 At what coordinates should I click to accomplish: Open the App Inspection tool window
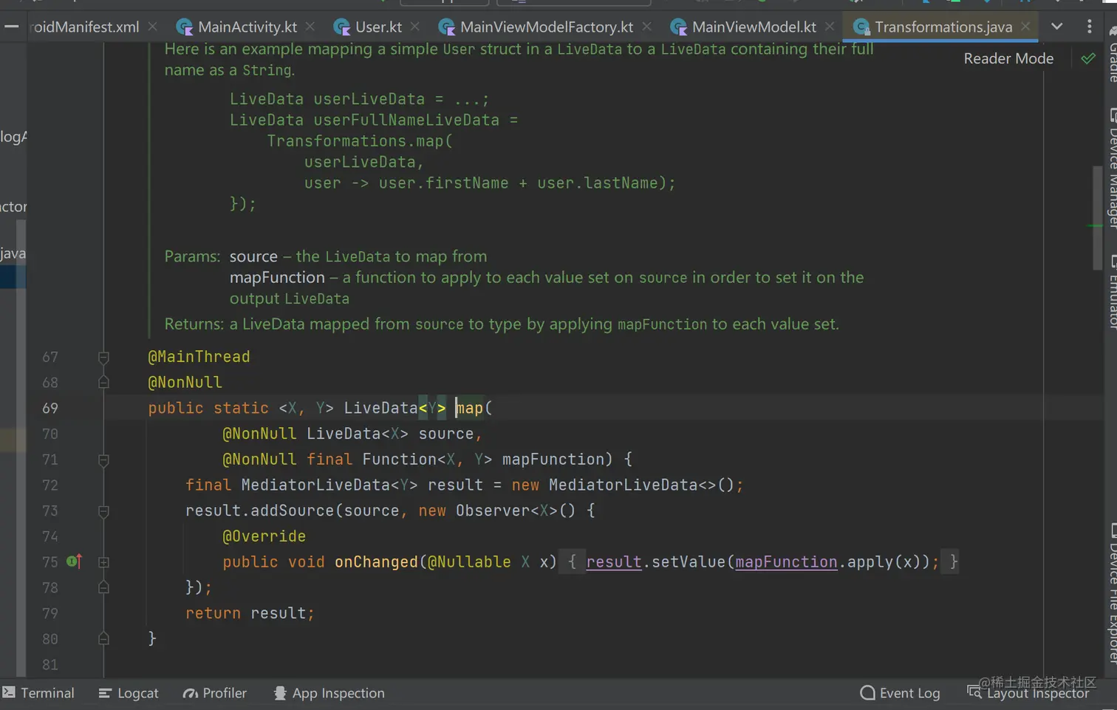tap(329, 693)
